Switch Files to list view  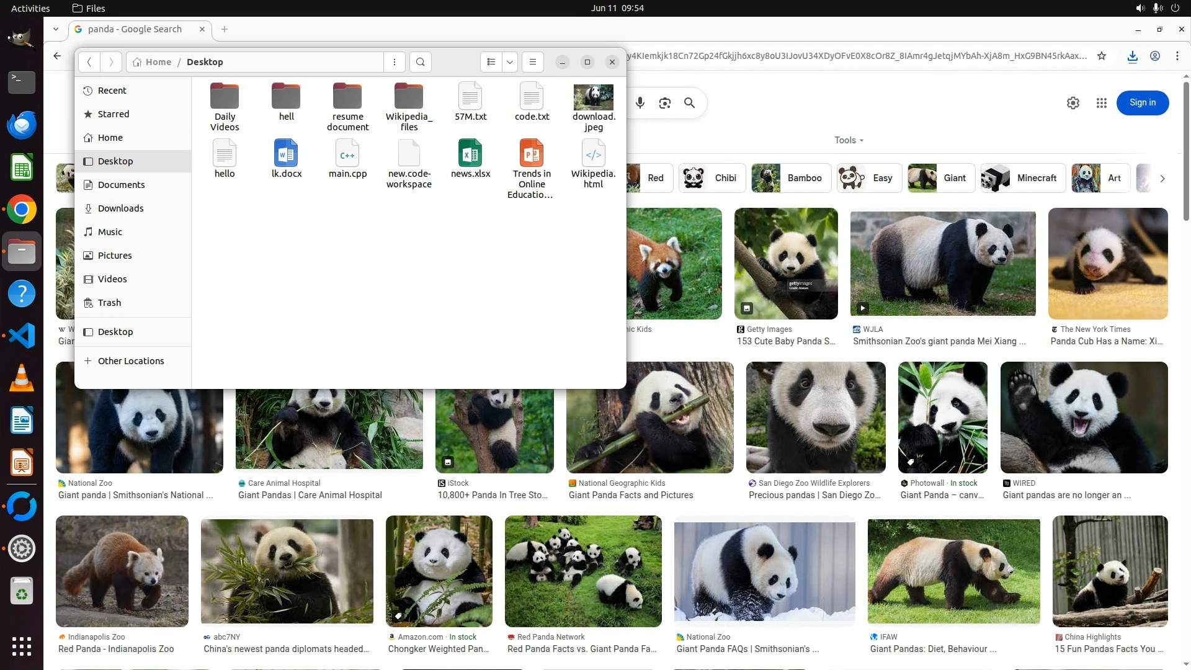pos(491,62)
